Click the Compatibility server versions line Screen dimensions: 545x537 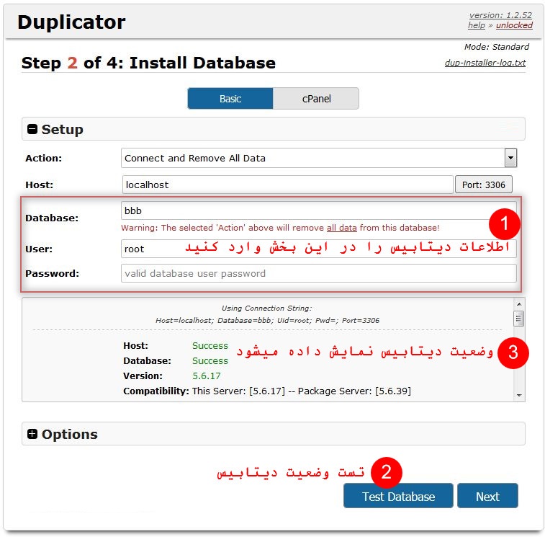point(302,391)
